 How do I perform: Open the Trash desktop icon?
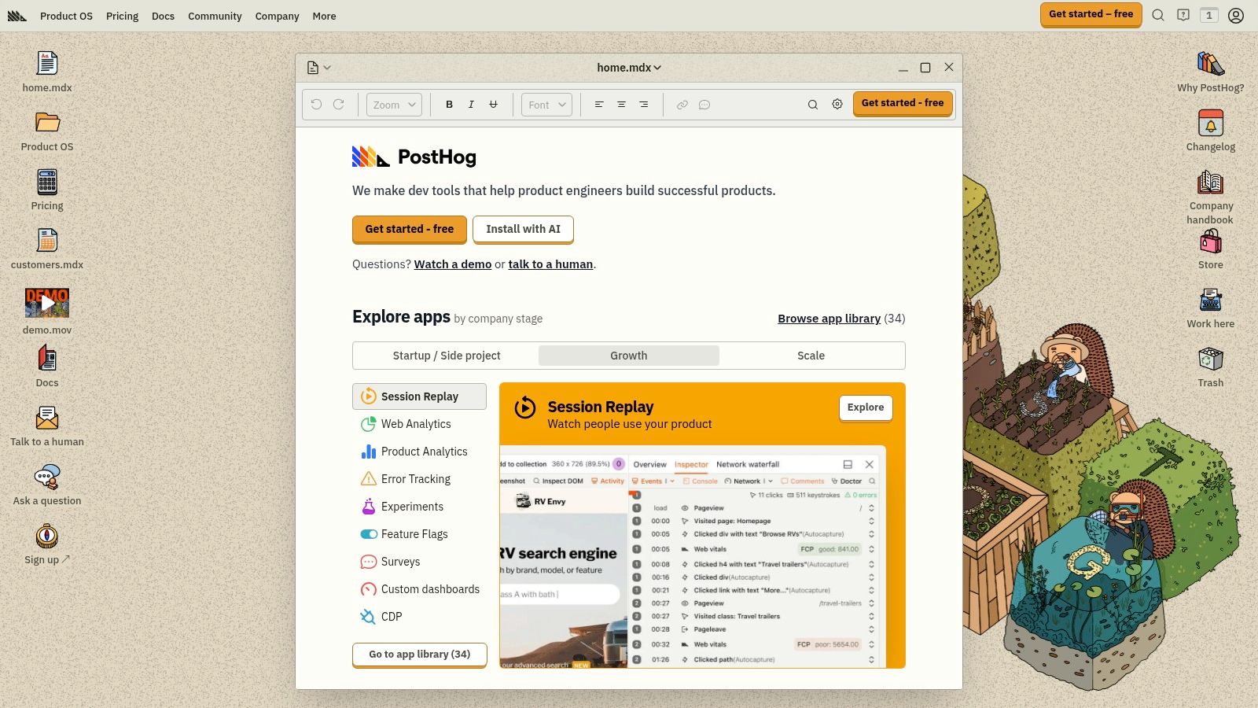[1211, 367]
